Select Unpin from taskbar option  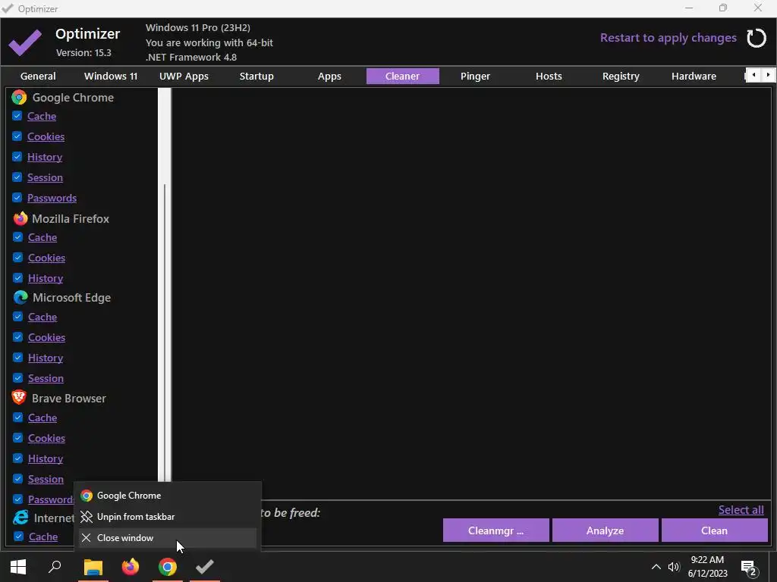pyautogui.click(x=168, y=517)
